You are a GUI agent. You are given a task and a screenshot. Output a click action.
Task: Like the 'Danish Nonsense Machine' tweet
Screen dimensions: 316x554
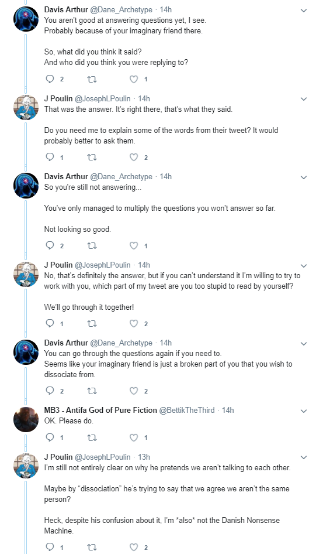tap(134, 548)
